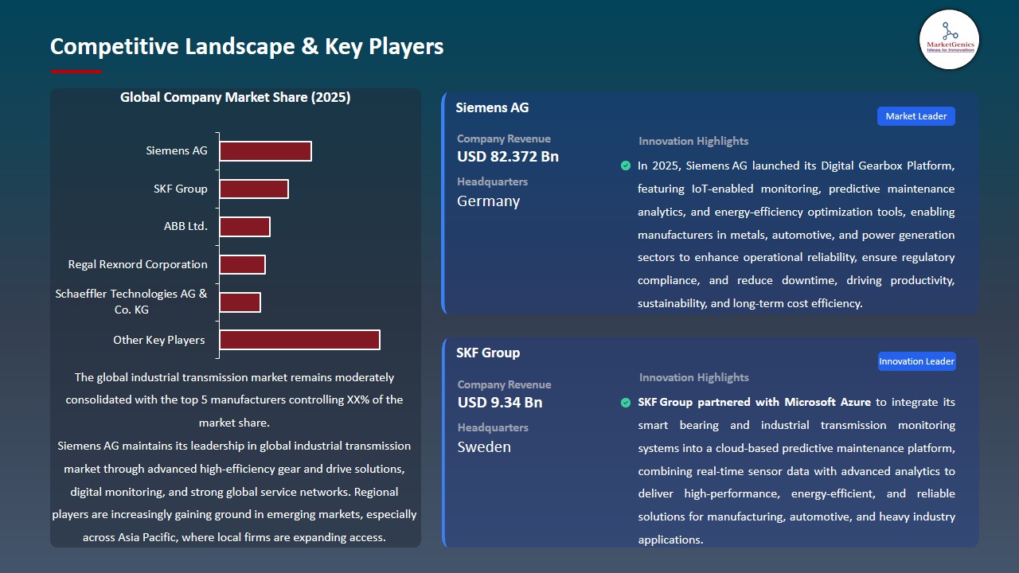The height and width of the screenshot is (573, 1019).
Task: Pick the Regal Rexnord Corporation bar
Action: click(x=242, y=264)
